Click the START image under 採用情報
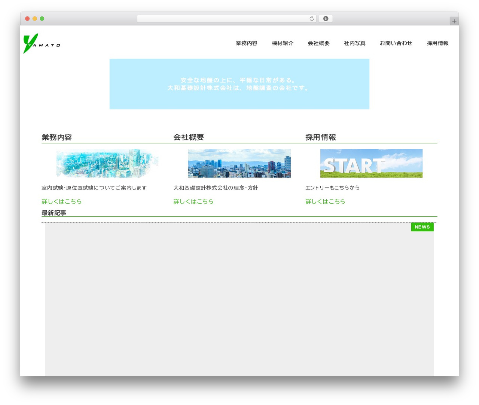479x405 pixels. coord(371,163)
